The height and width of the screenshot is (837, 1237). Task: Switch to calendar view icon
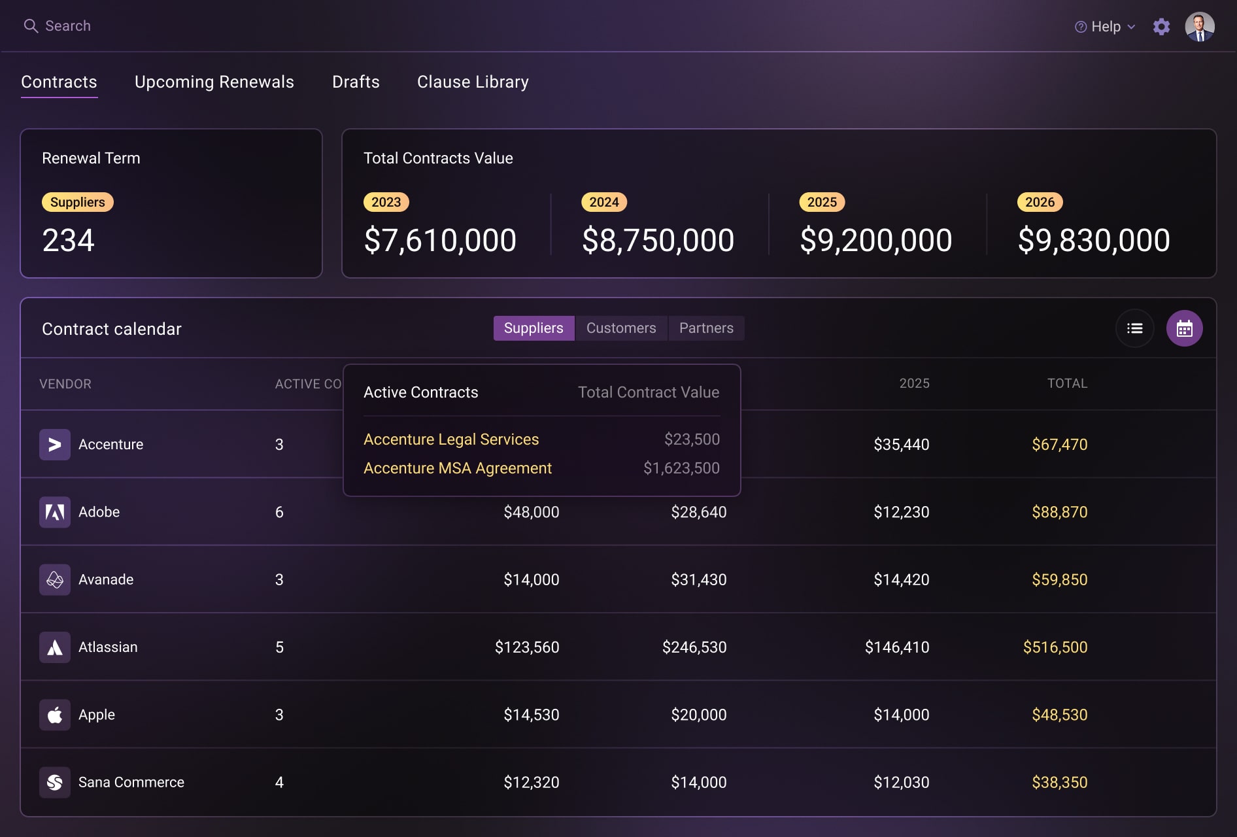tap(1184, 328)
